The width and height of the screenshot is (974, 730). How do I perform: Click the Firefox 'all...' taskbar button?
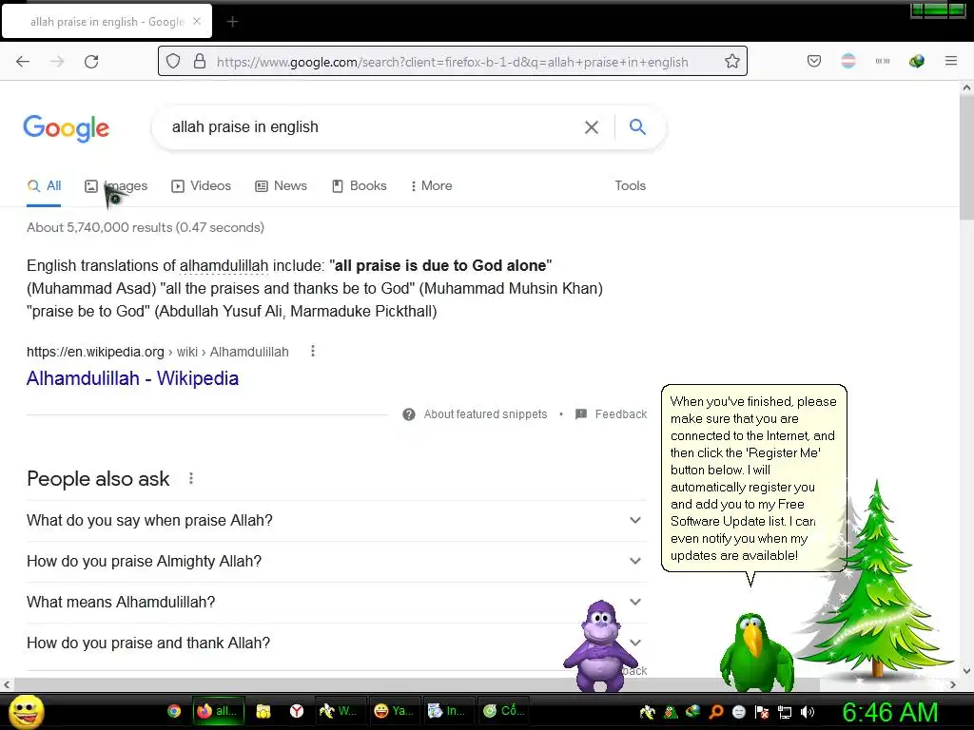point(218,711)
